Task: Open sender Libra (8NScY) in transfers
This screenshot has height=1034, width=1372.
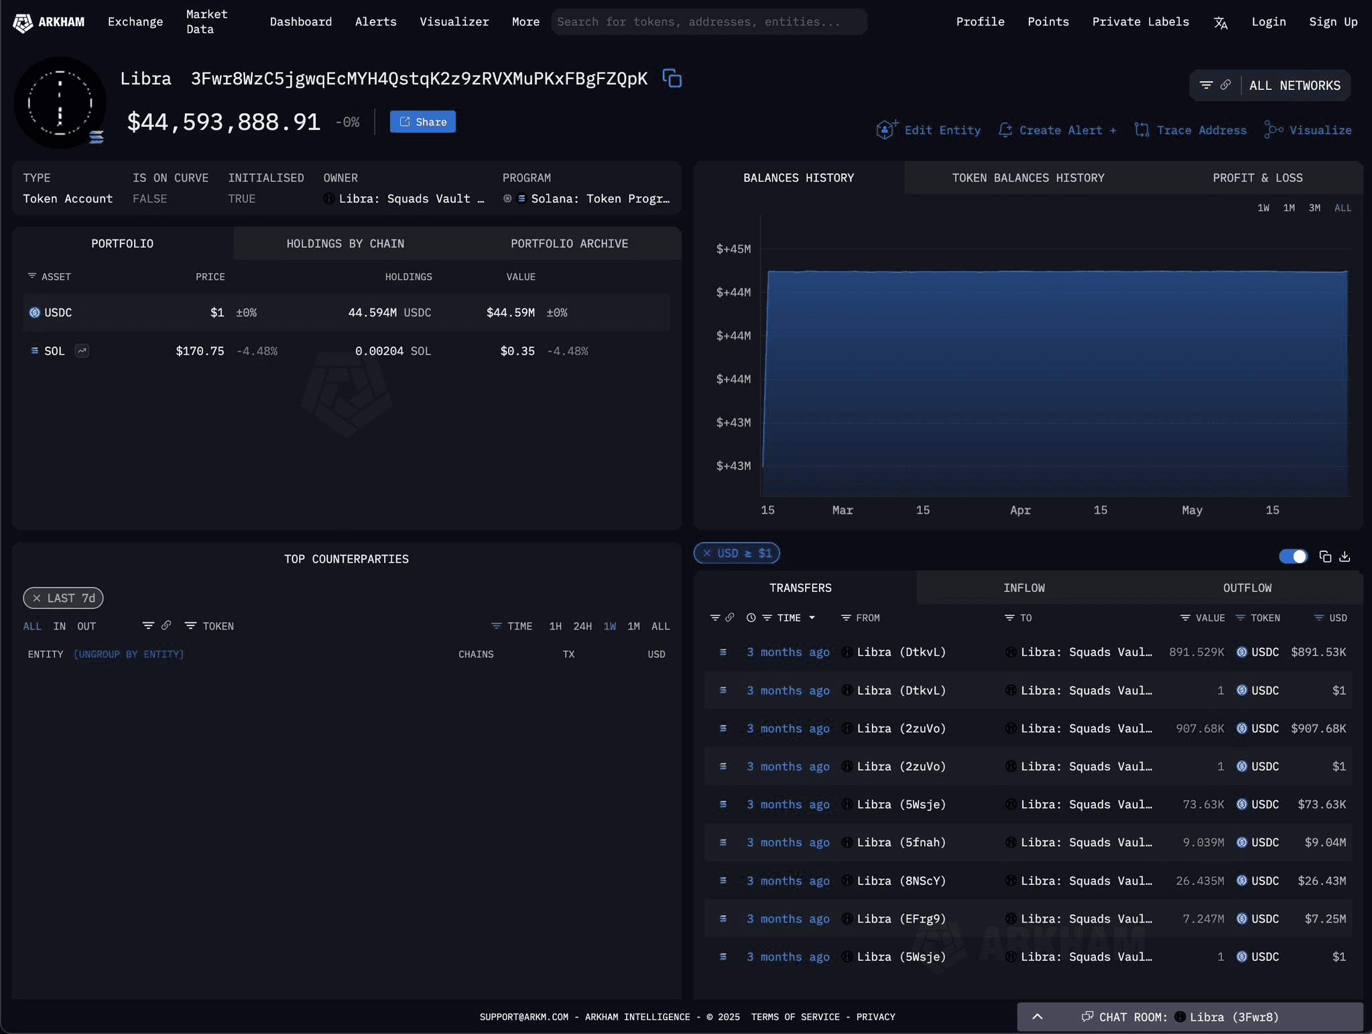Action: pyautogui.click(x=901, y=880)
